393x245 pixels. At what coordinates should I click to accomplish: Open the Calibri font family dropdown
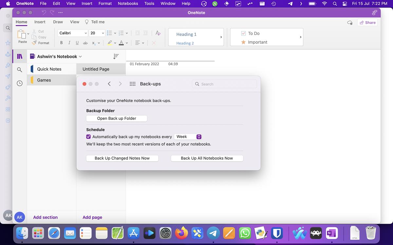click(x=72, y=33)
